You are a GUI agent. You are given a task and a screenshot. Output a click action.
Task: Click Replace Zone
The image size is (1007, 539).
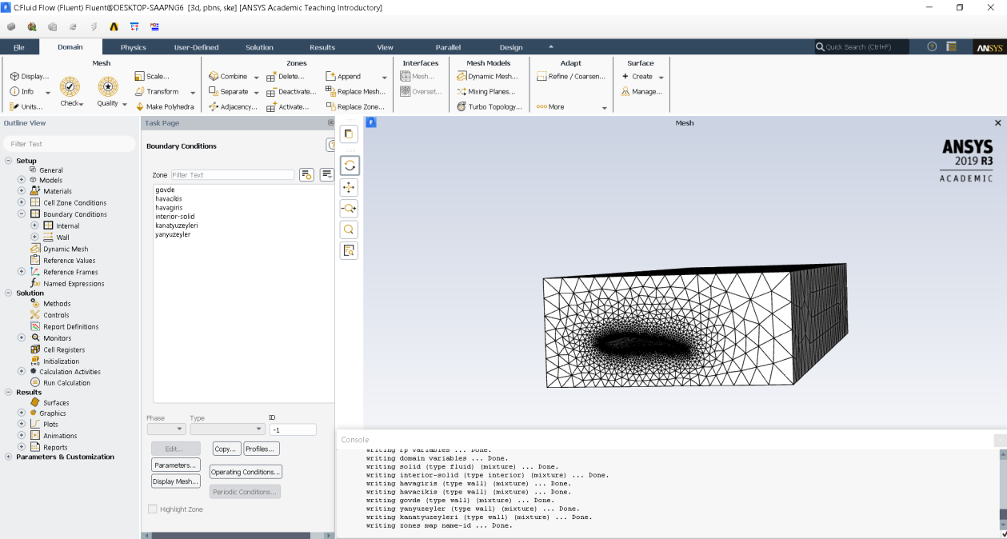pos(356,106)
